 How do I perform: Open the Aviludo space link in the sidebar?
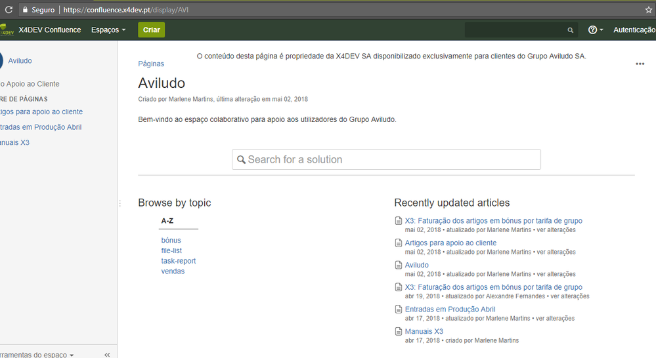[20, 60]
